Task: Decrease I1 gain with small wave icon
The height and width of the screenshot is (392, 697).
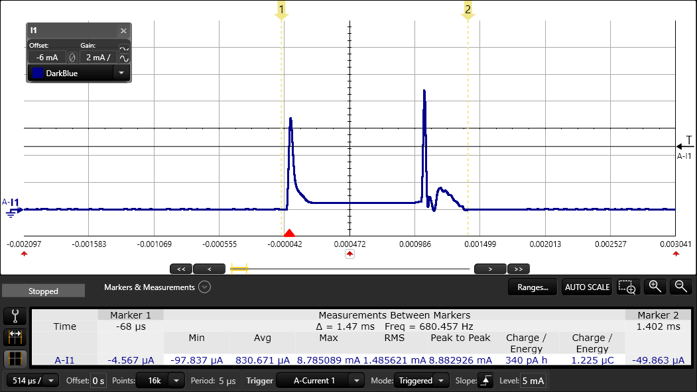Action: point(124,48)
